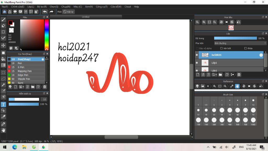Screen dimensions: 268x151
Task: Open the Pha trộn blending dropdown
Action: click(x=240, y=43)
